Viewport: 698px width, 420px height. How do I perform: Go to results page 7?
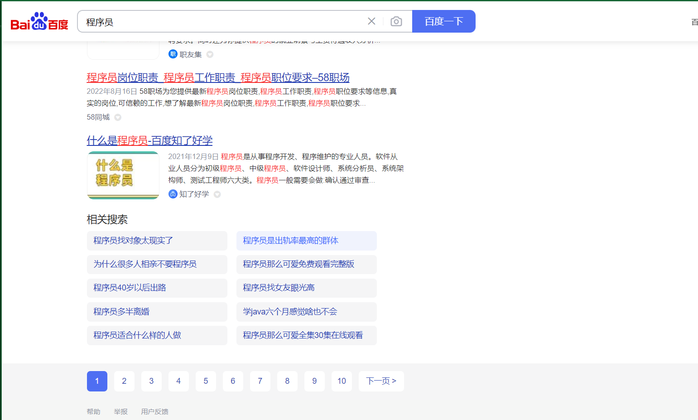click(260, 381)
